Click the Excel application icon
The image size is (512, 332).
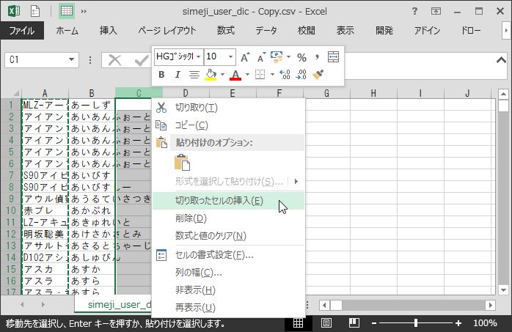click(14, 12)
